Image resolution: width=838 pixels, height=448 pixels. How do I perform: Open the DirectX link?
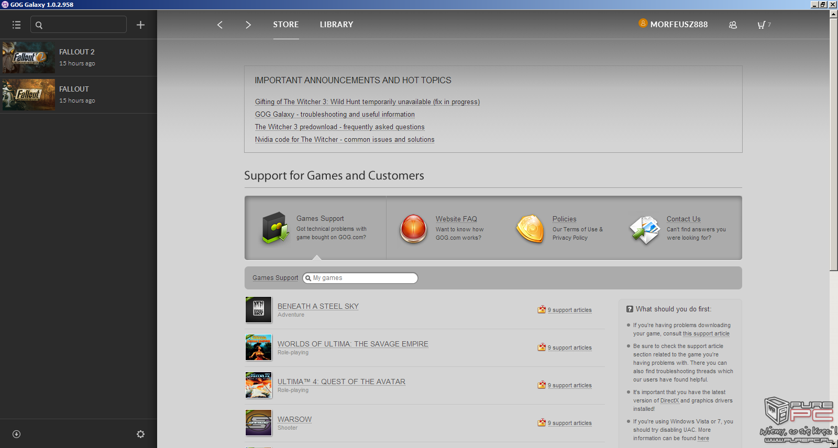tap(669, 400)
